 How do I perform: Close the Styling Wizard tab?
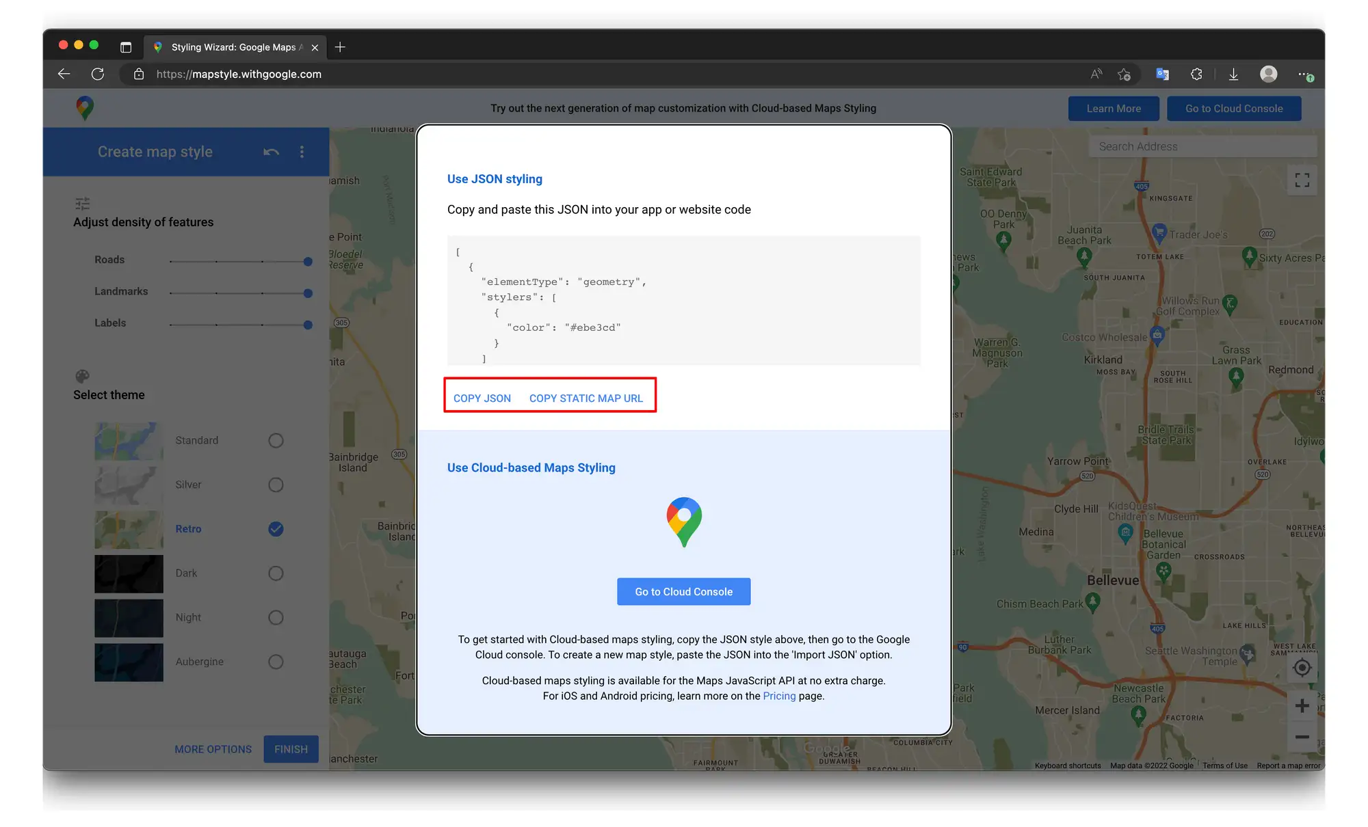click(315, 47)
